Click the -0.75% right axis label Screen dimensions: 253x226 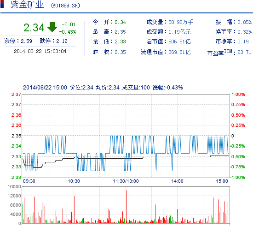pyautogui.click(x=237, y=167)
